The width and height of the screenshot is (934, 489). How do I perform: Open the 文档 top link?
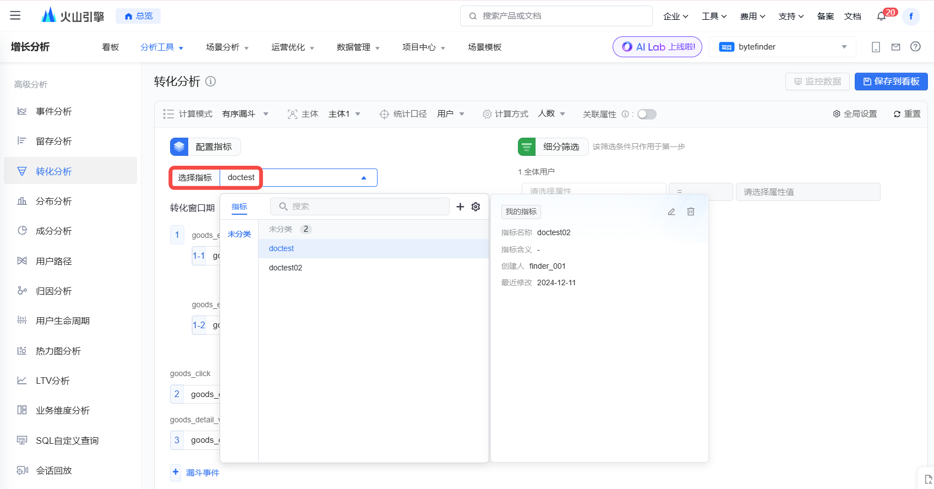(x=853, y=16)
